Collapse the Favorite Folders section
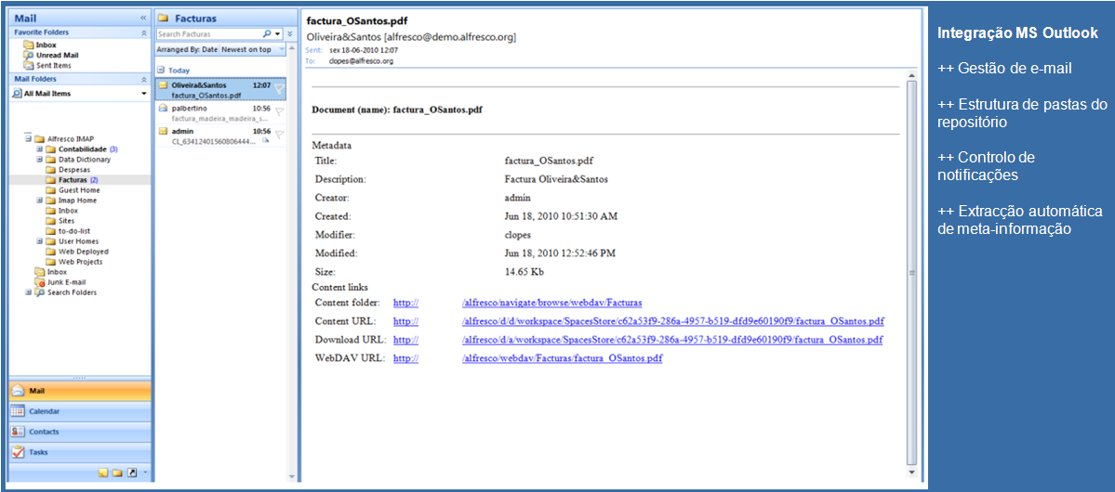This screenshot has height=492, width=1115. (143, 32)
